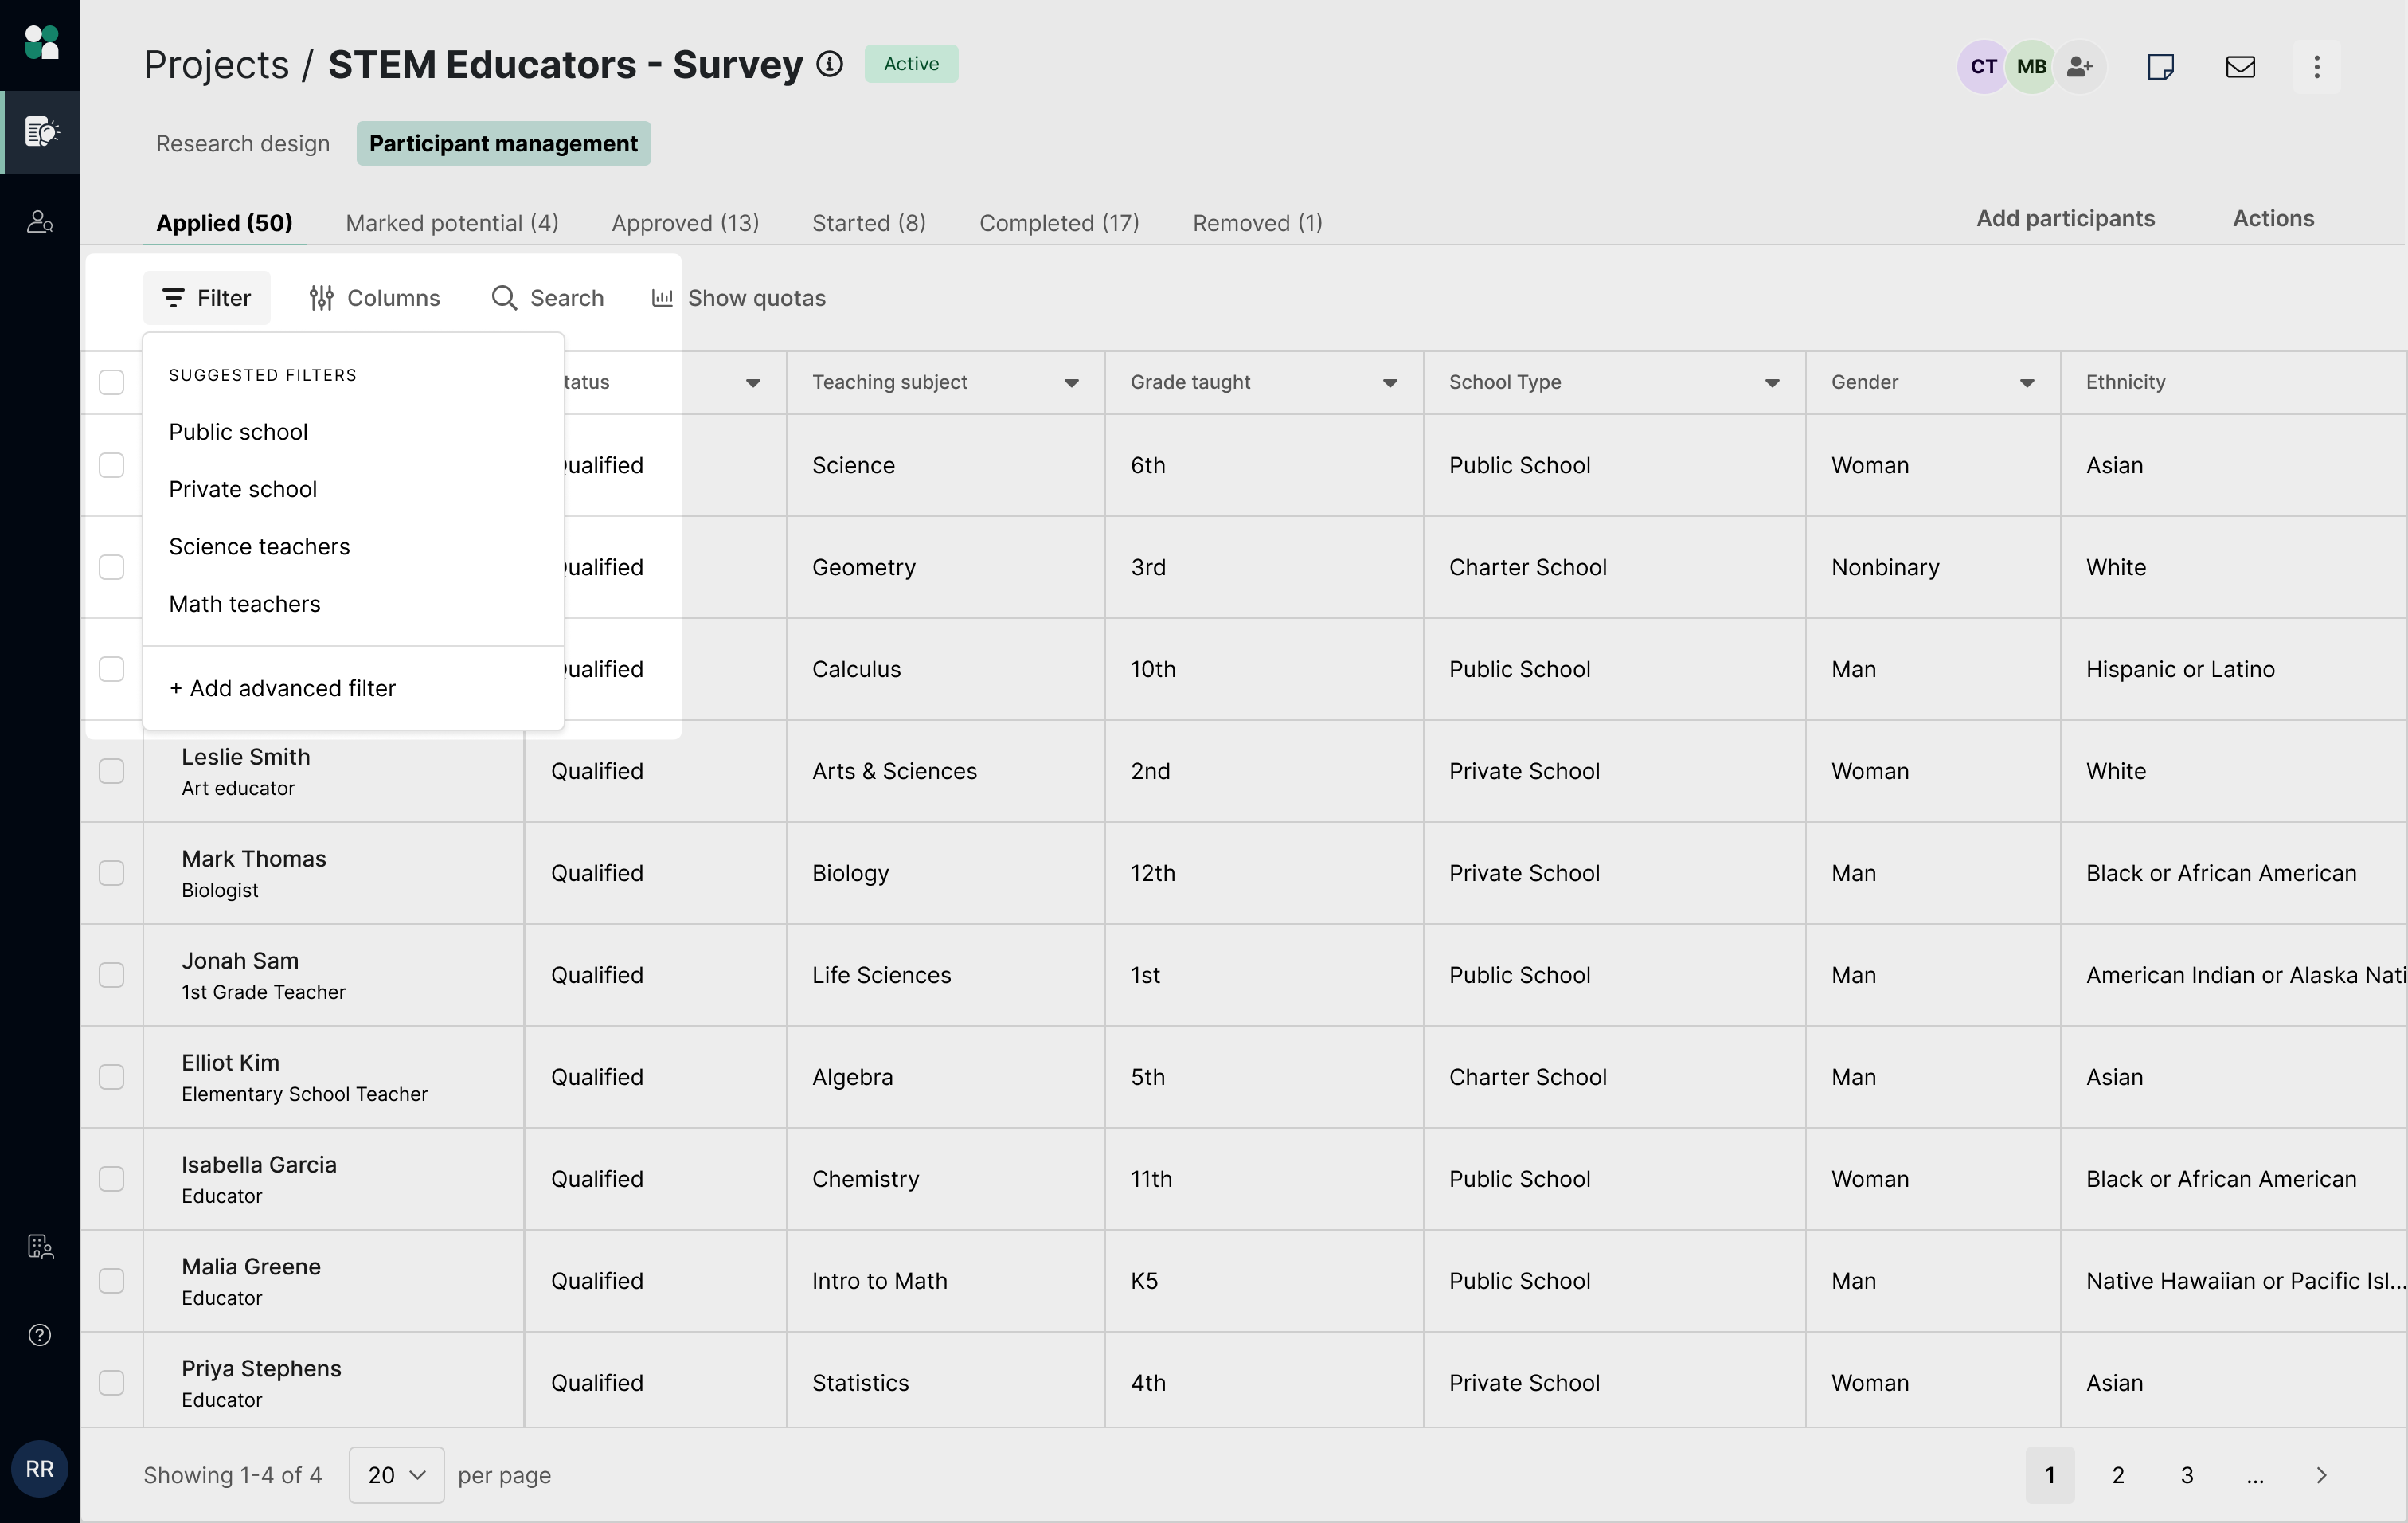
Task: Open the three-dot more options menu
Action: (2316, 67)
